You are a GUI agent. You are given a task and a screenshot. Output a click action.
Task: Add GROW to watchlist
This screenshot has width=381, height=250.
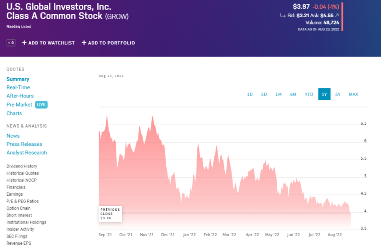pos(49,43)
